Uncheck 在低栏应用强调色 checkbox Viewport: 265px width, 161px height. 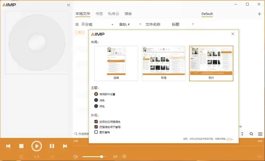(x=96, y=121)
